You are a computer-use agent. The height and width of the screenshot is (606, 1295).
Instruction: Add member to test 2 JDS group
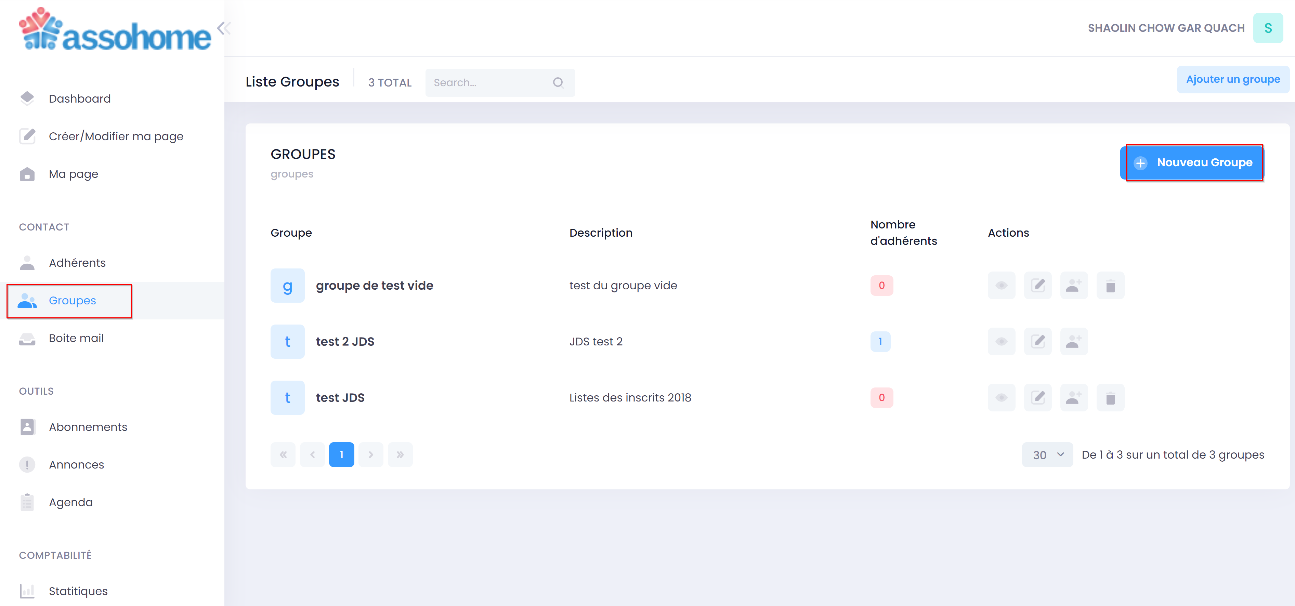[x=1074, y=342]
